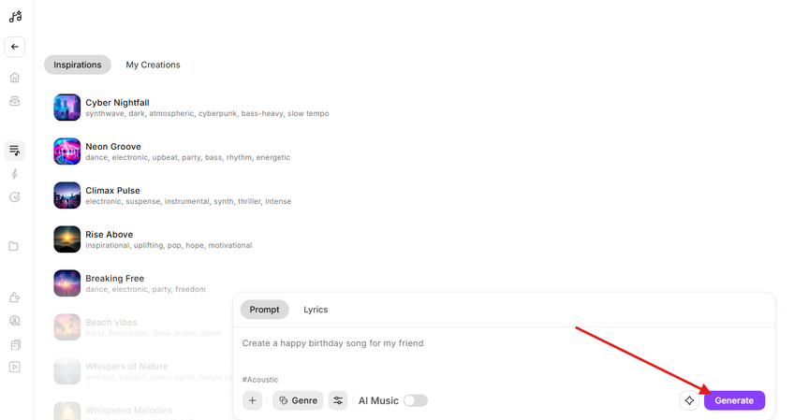
Task: Open the sliders settings icon beside Genre
Action: click(338, 400)
